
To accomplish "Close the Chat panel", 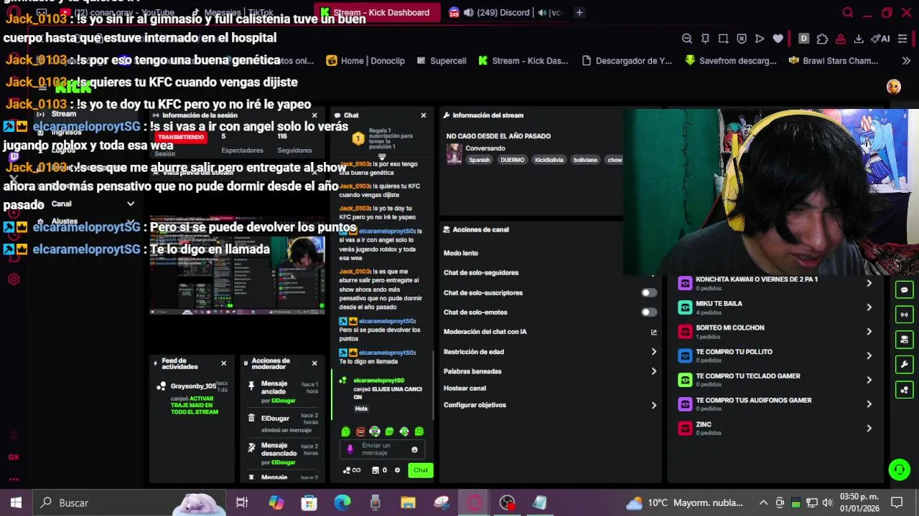I will tap(424, 115).
